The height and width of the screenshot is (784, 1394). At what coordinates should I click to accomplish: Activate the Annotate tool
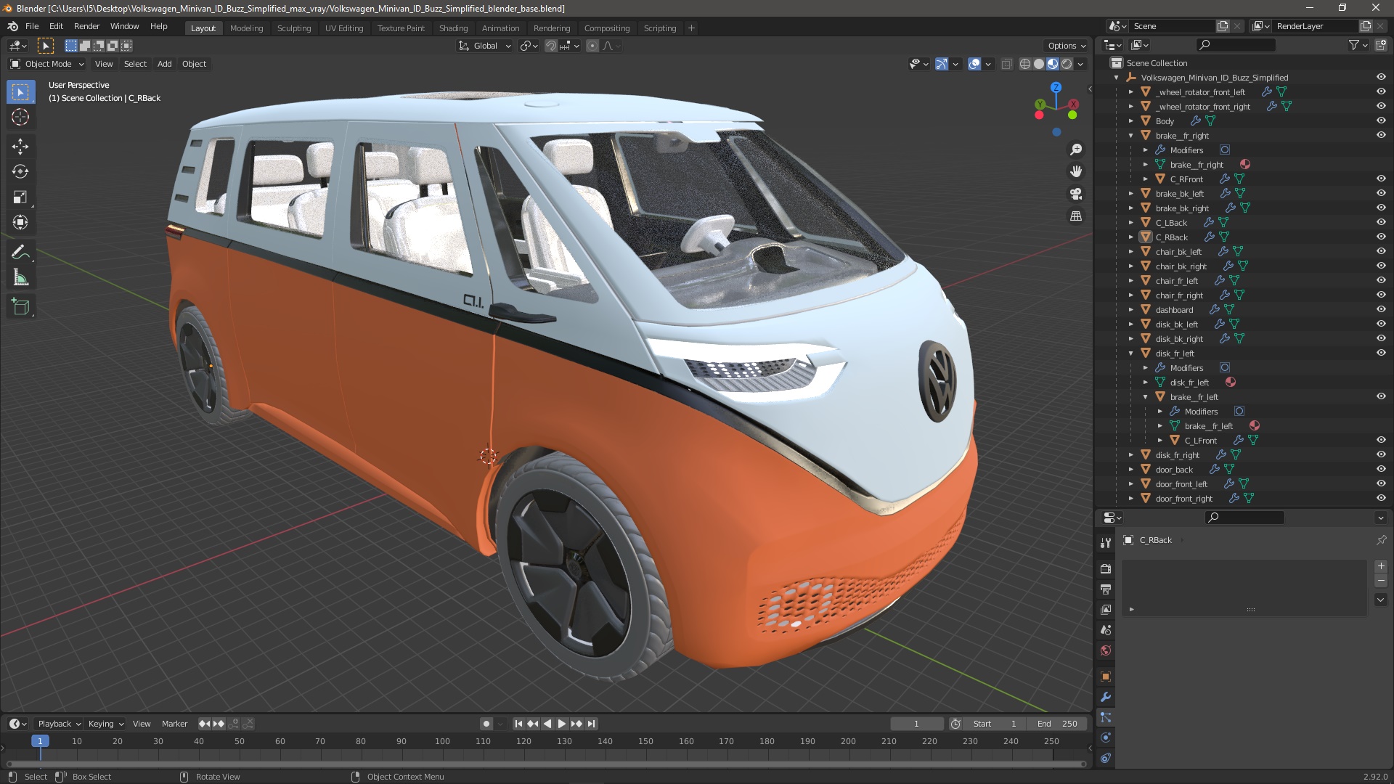click(x=20, y=252)
